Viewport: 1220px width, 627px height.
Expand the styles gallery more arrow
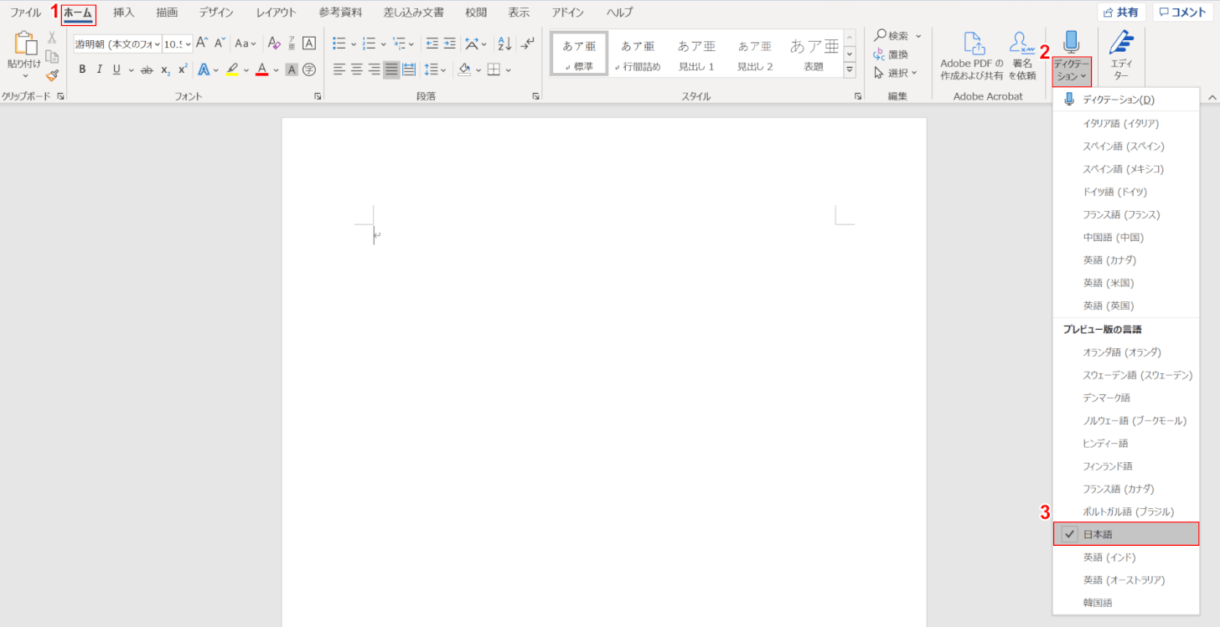point(850,69)
